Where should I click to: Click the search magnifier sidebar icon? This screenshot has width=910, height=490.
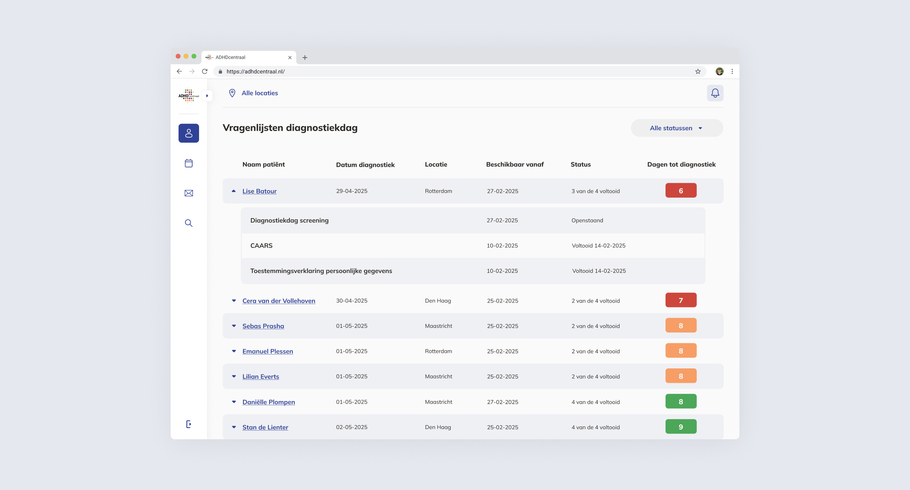(x=188, y=223)
